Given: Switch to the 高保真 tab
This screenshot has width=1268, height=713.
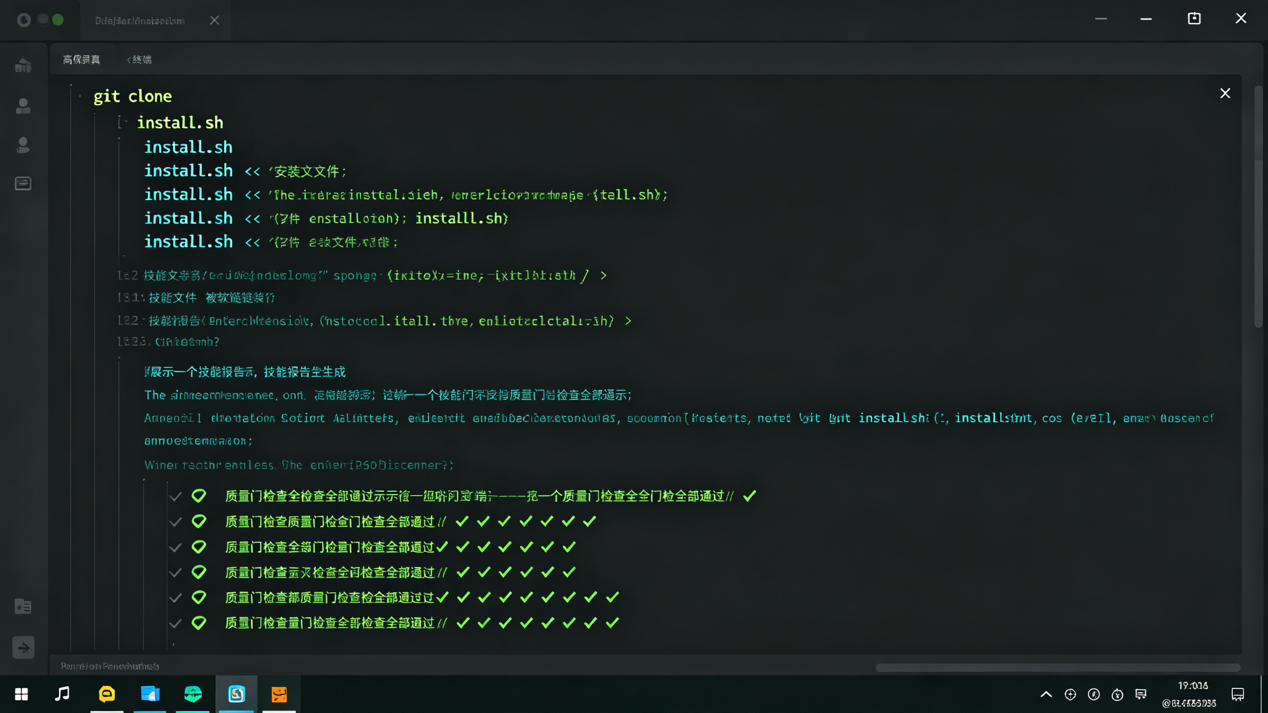Looking at the screenshot, I should pyautogui.click(x=81, y=59).
